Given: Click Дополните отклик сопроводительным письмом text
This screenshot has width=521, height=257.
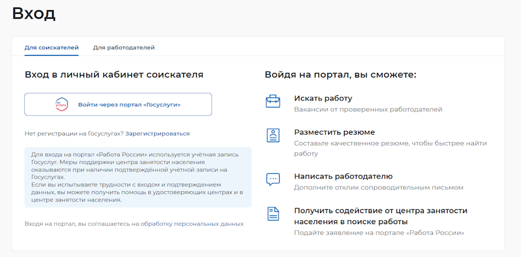Looking at the screenshot, I should pos(379,187).
